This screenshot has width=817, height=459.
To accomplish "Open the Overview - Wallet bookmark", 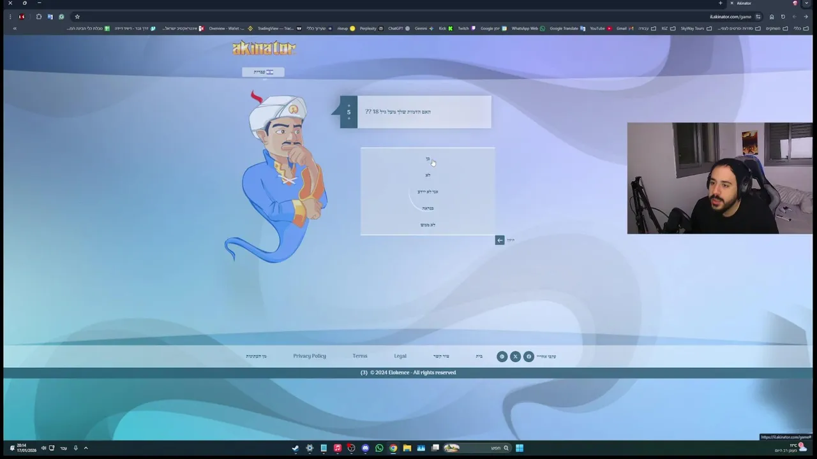I will pos(230,28).
